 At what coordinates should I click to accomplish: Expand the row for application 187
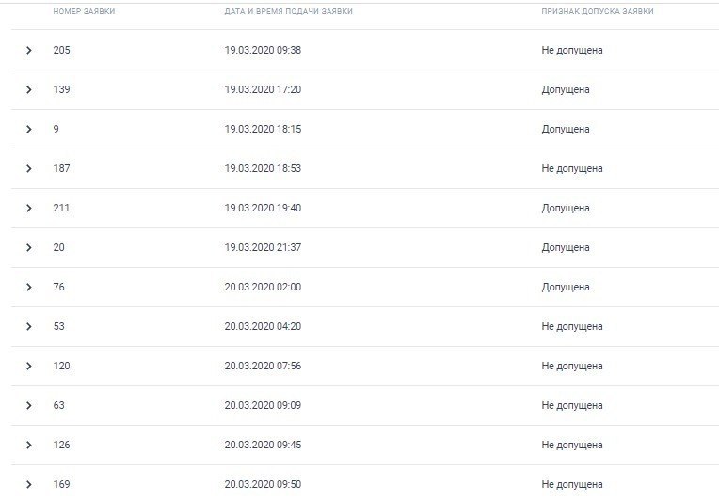click(29, 168)
